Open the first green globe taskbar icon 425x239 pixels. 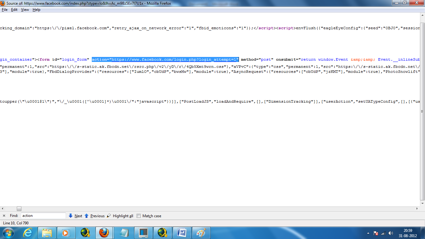point(85,233)
